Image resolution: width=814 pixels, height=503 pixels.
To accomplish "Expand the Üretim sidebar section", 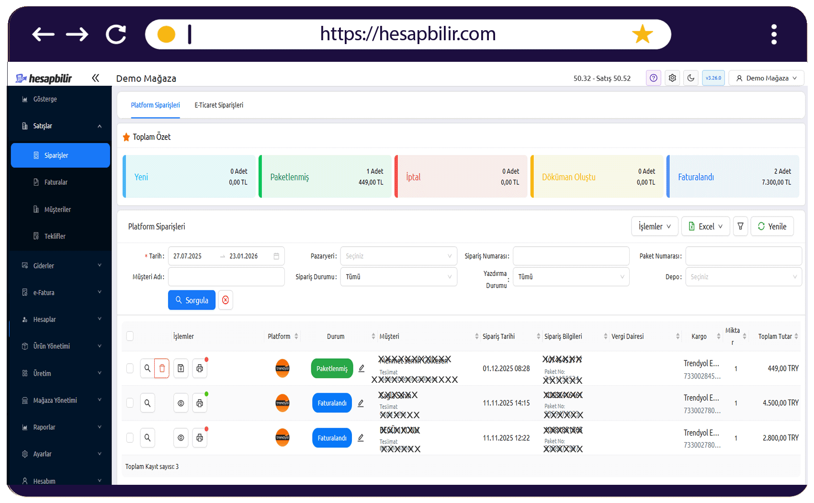I will pyautogui.click(x=59, y=373).
